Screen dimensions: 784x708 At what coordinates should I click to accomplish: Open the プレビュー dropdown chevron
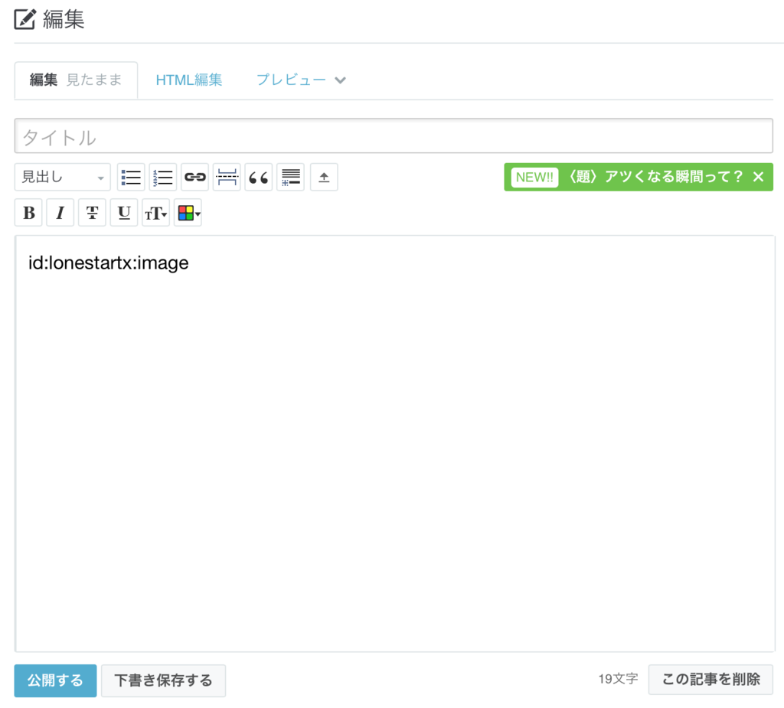pos(340,80)
